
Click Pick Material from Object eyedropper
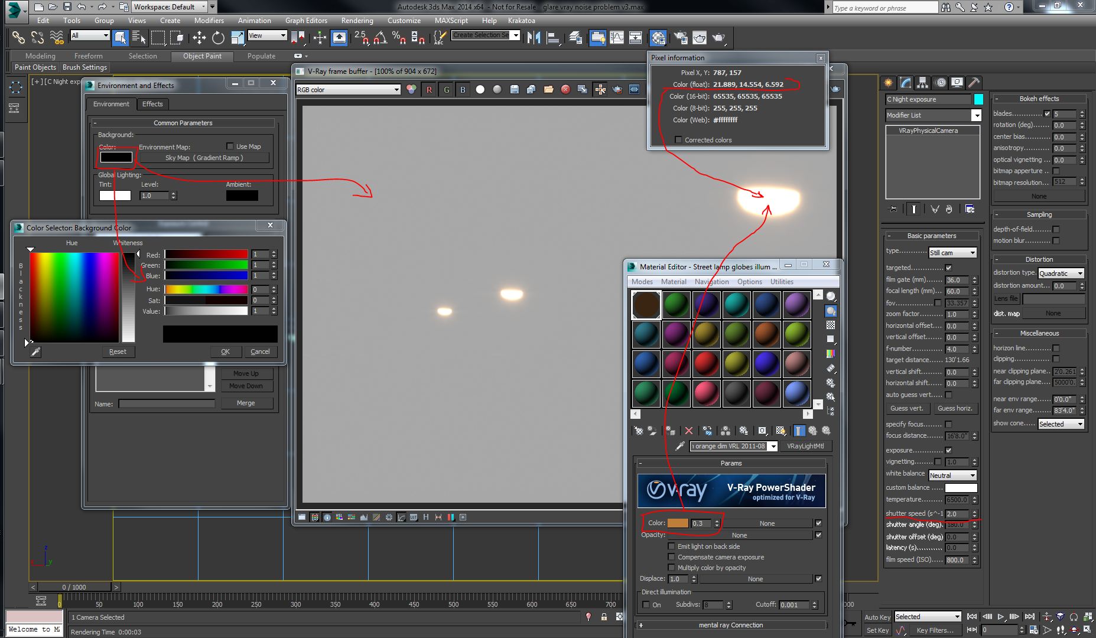680,446
